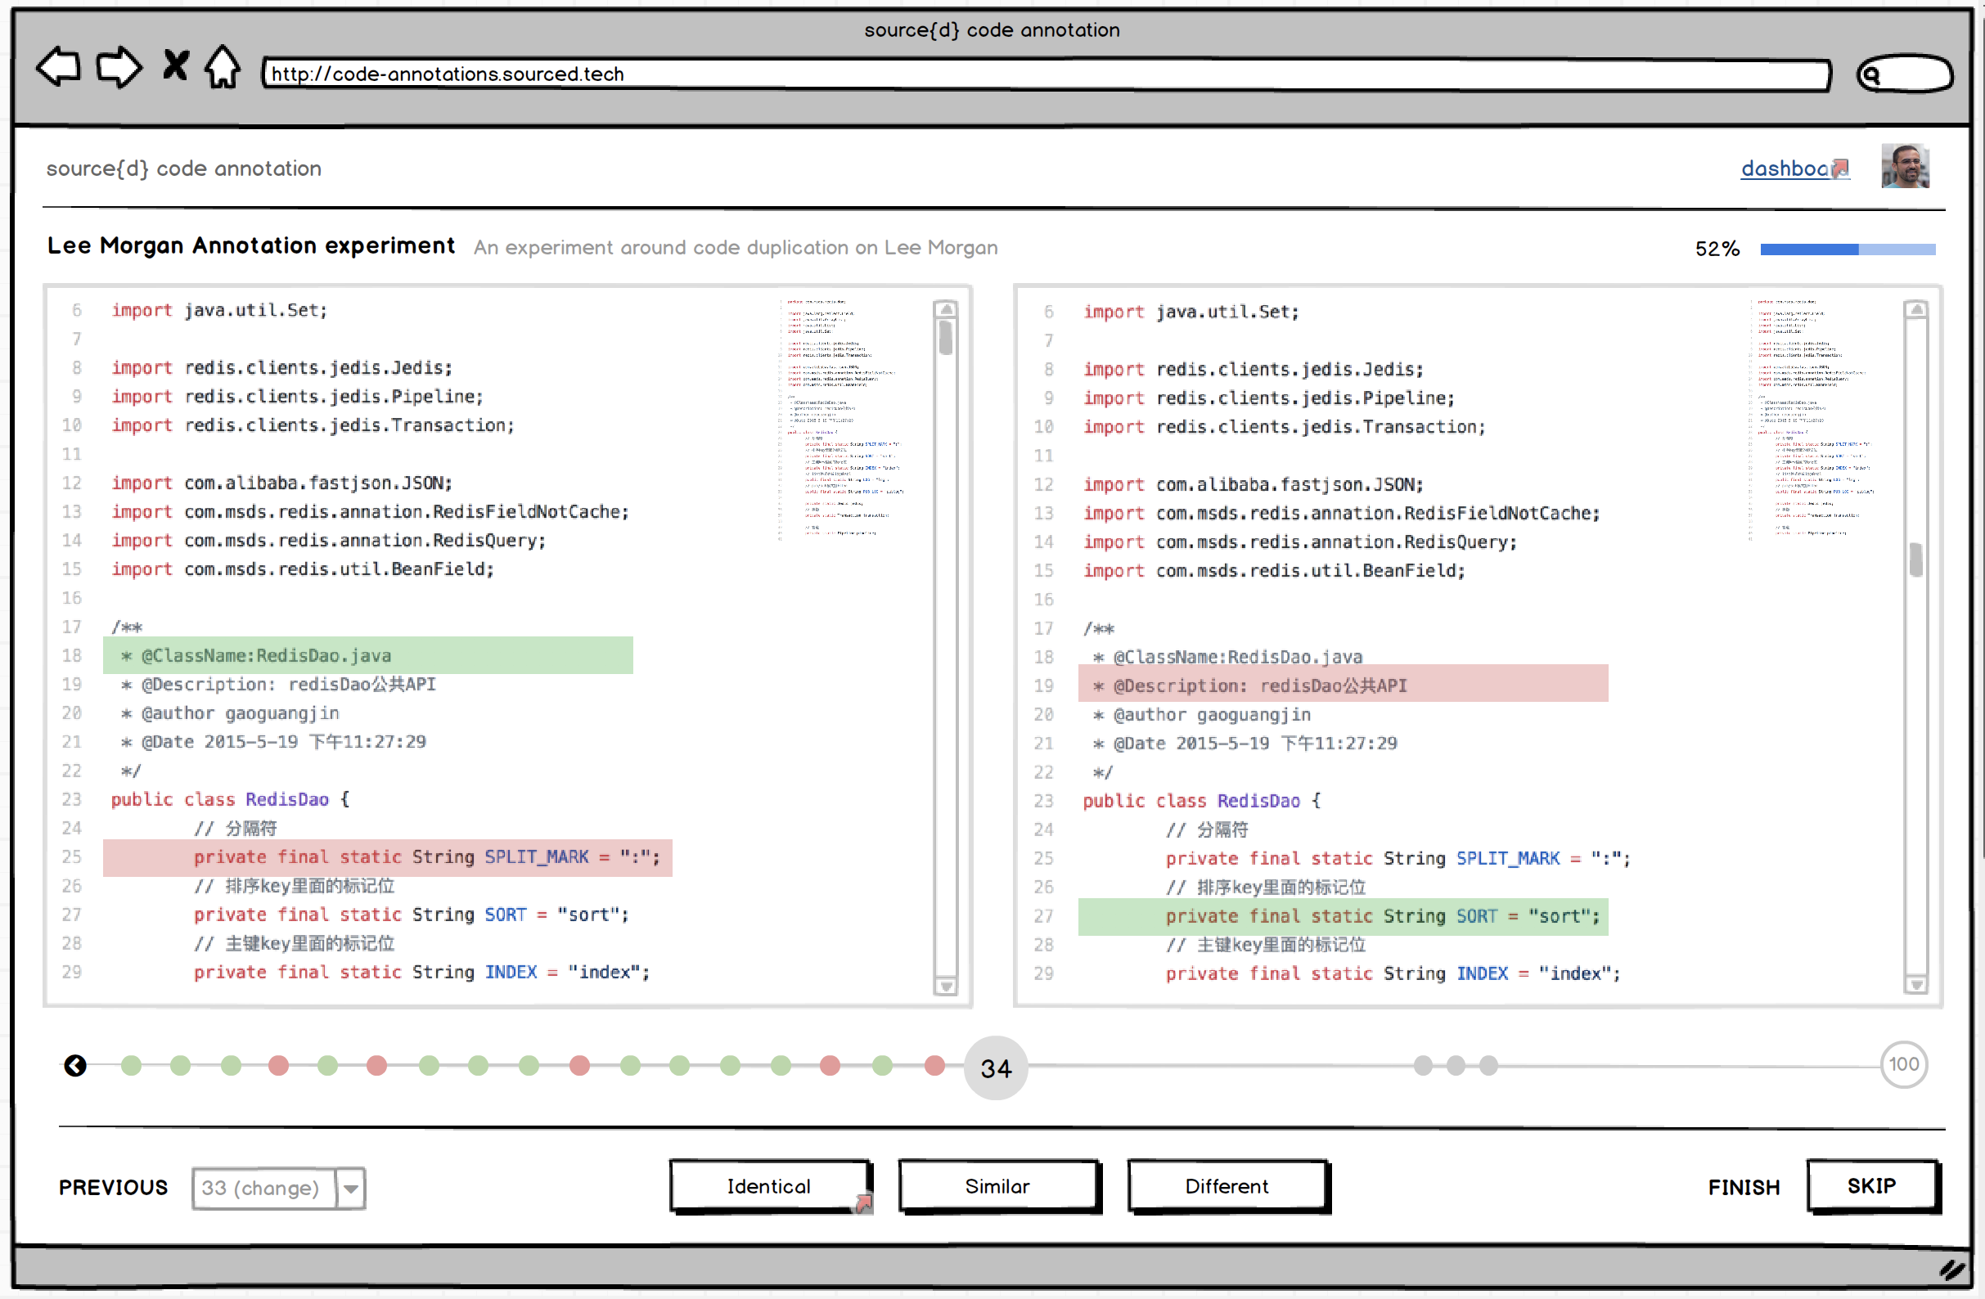Open the user avatar photo
1985x1299 pixels.
click(x=1904, y=166)
